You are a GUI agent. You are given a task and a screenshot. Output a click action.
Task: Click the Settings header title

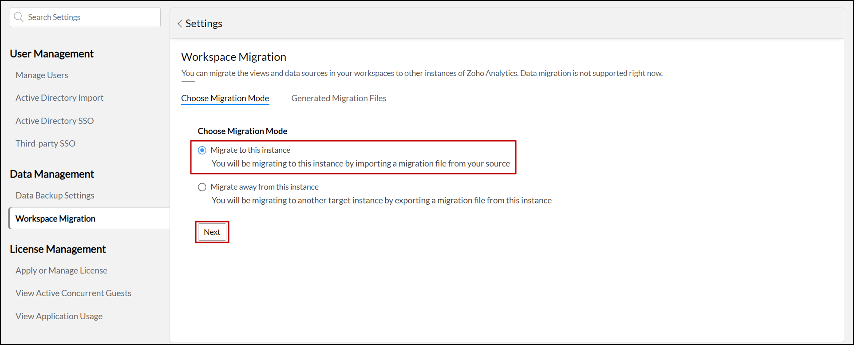pos(204,24)
